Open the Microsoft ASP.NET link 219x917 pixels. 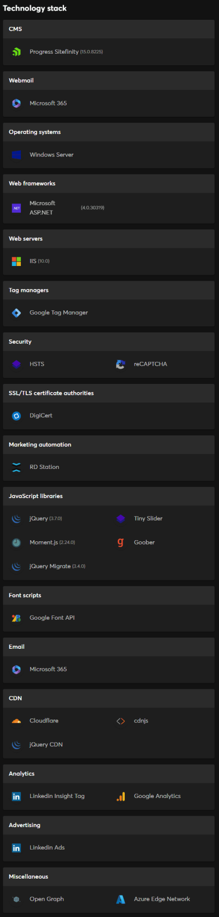42,208
